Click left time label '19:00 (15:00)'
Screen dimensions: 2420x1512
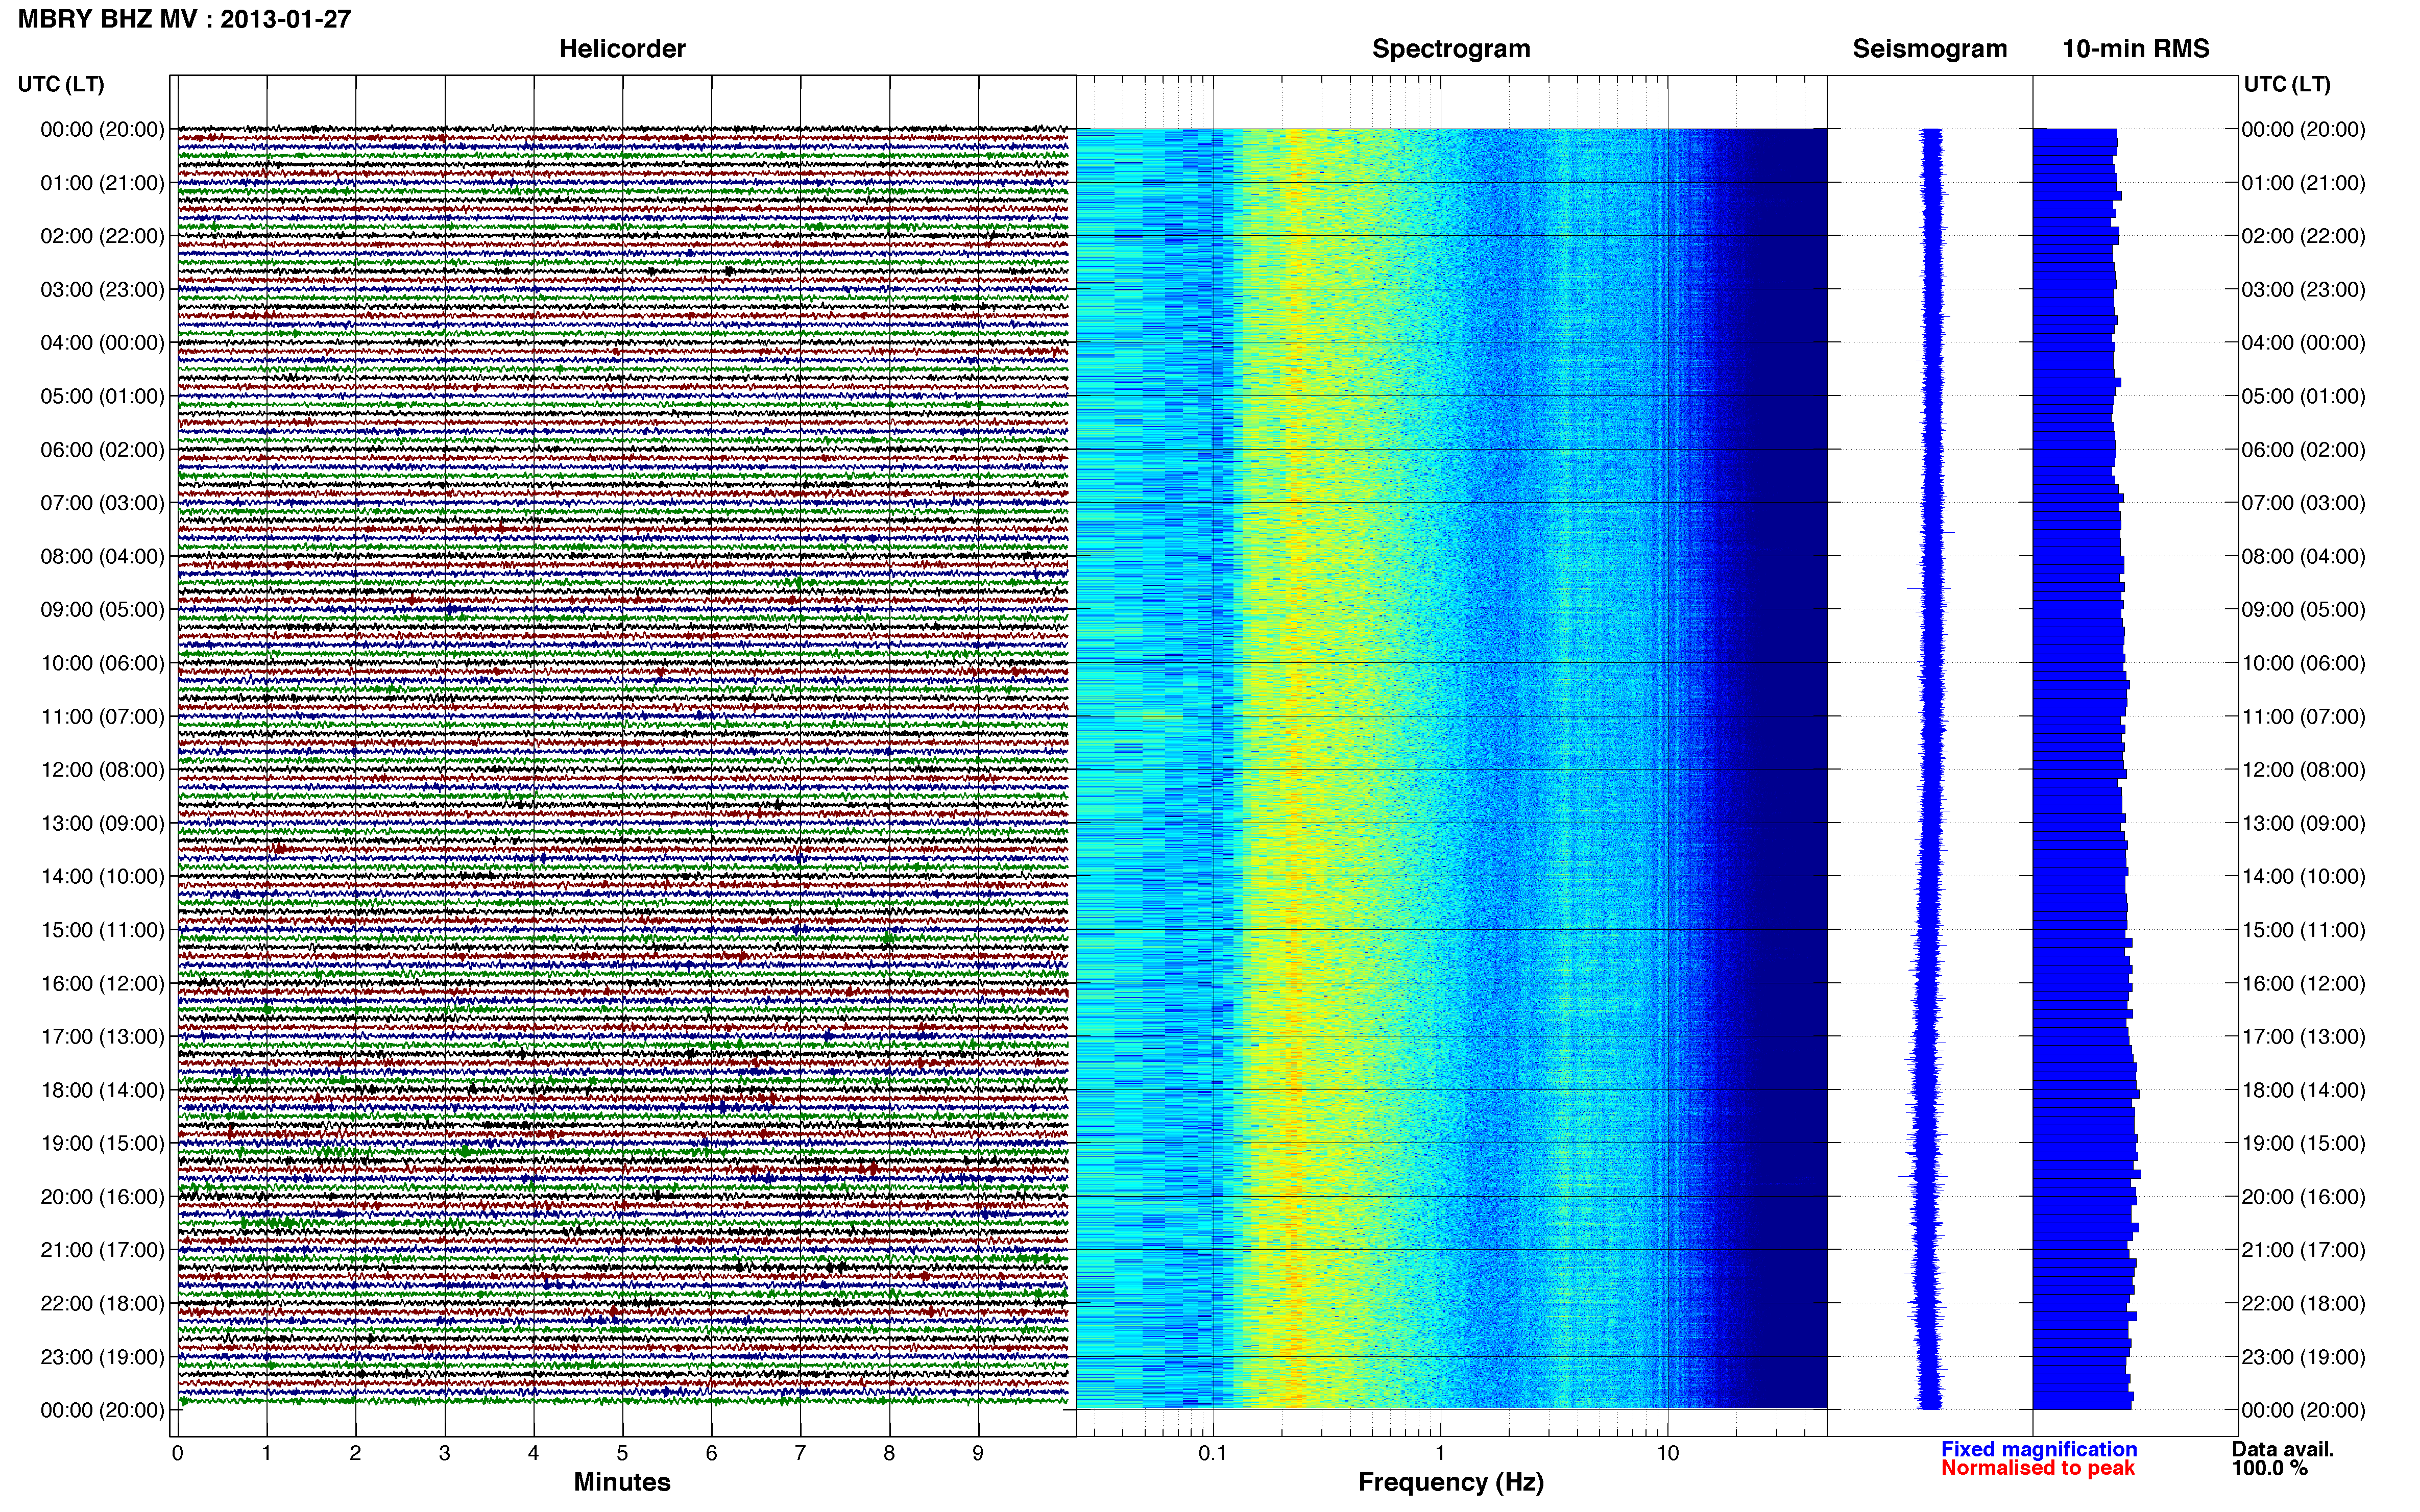102,1143
